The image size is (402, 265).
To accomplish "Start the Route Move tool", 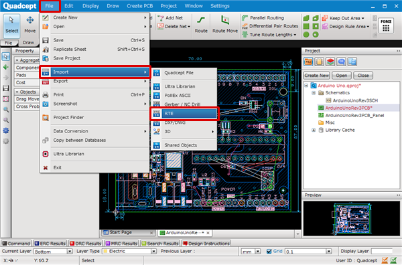I will (225, 25).
